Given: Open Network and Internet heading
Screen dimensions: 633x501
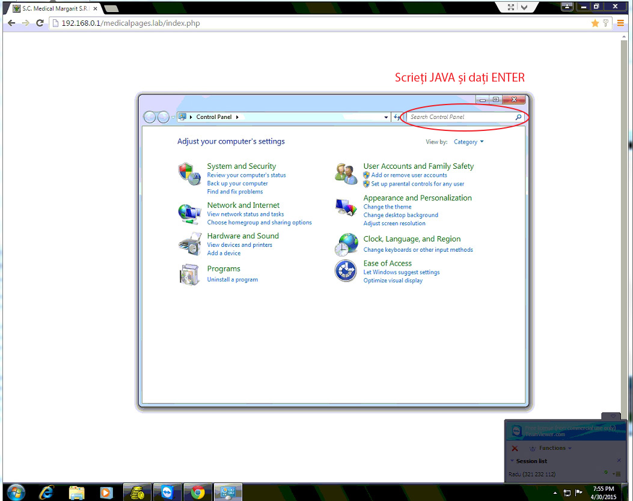Looking at the screenshot, I should tap(243, 205).
